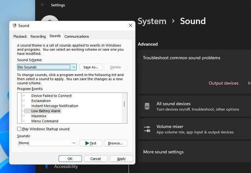The height and width of the screenshot is (173, 251).
Task: Open the Recording tab
Action: 38,36
